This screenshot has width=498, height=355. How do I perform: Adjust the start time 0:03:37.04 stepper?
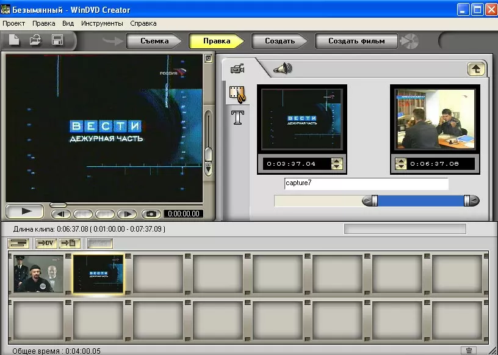tap(336, 164)
